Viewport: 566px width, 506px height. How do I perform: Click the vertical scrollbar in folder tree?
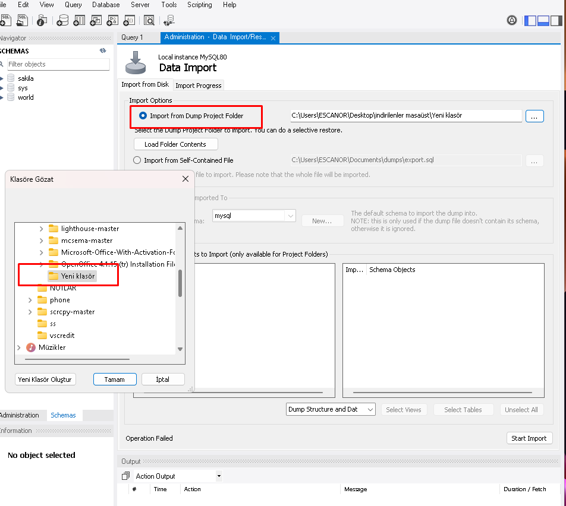[180, 283]
